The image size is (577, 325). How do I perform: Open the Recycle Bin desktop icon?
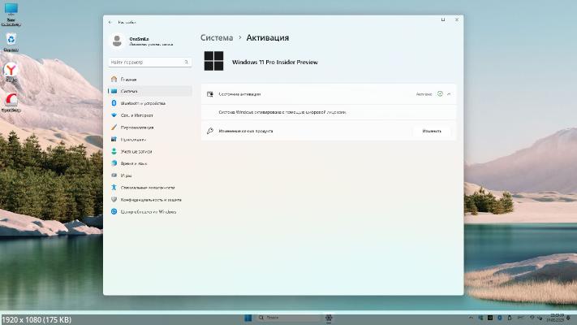coord(11,42)
